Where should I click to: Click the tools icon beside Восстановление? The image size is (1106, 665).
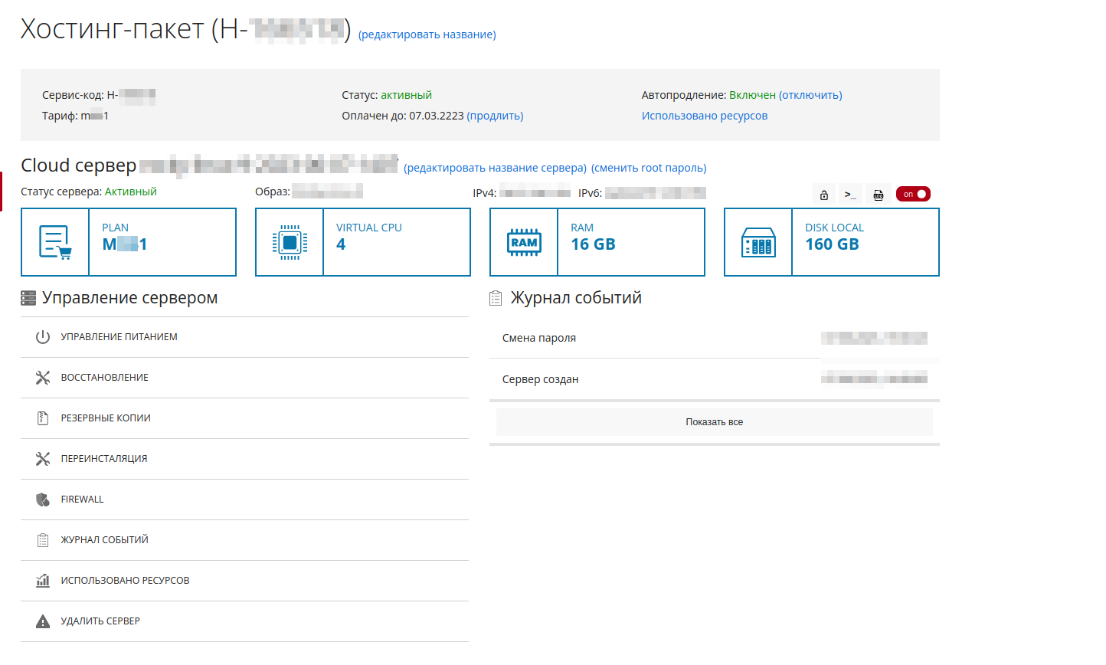[x=43, y=378]
